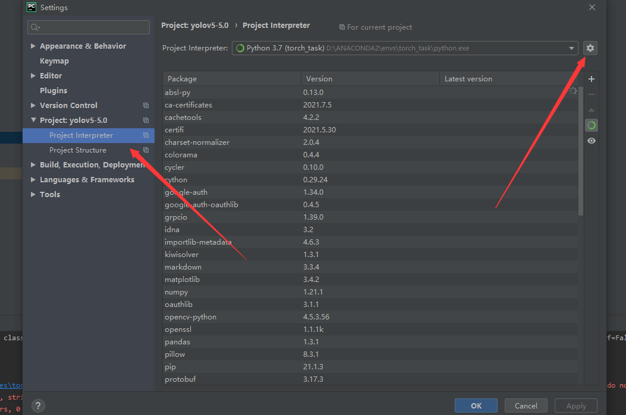
Task: Select the numpy package row
Action: (370, 292)
